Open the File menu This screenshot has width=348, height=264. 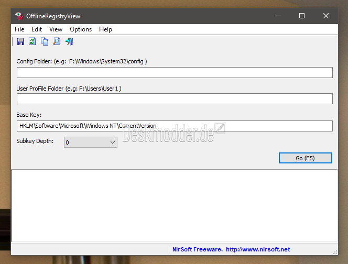(x=19, y=29)
